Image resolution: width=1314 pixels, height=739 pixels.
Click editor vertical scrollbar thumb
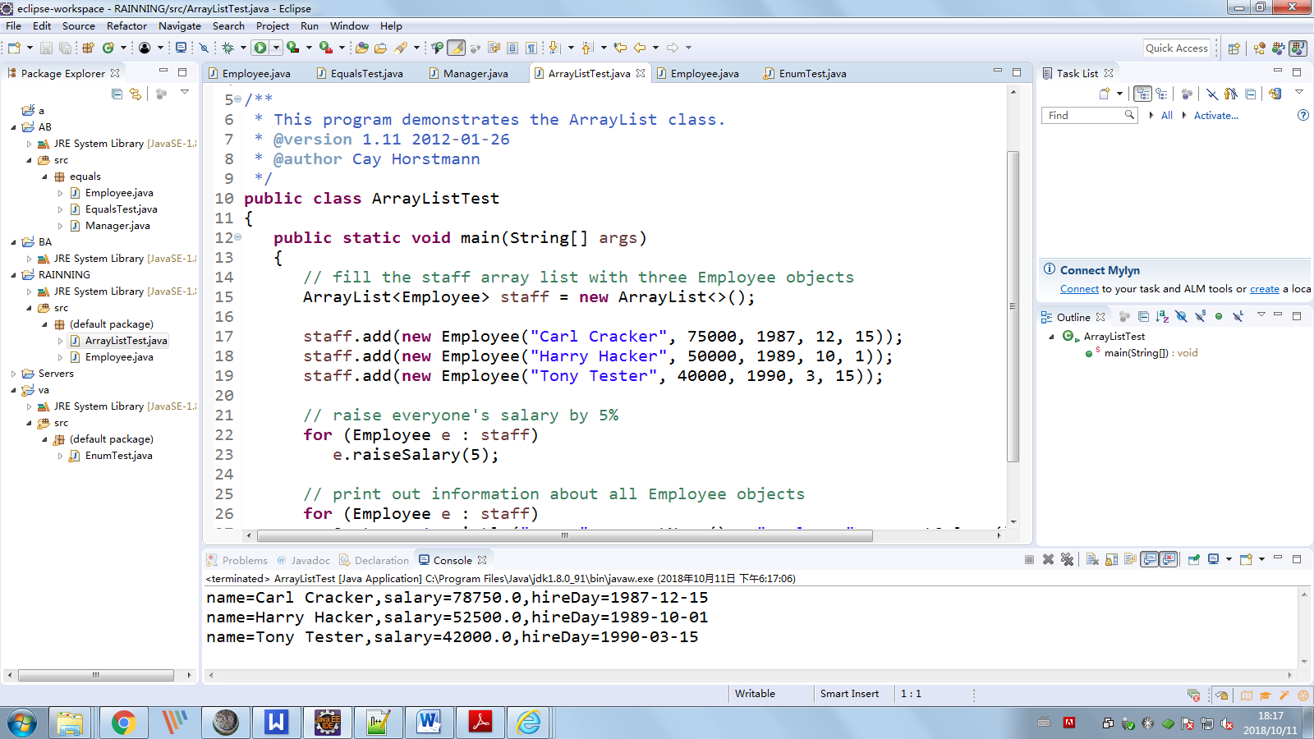(1013, 305)
